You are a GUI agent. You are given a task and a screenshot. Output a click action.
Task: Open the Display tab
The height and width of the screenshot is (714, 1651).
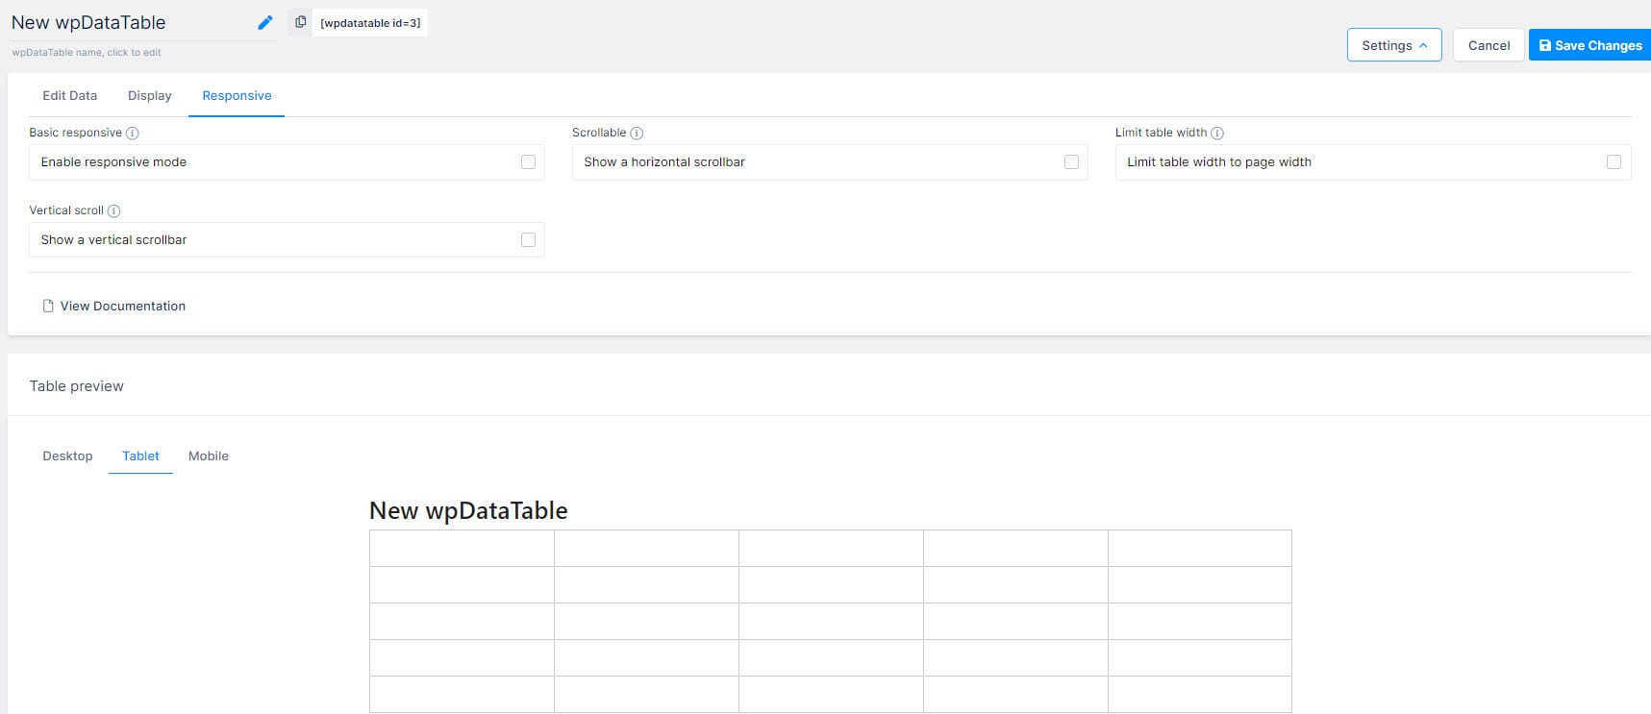pos(150,95)
